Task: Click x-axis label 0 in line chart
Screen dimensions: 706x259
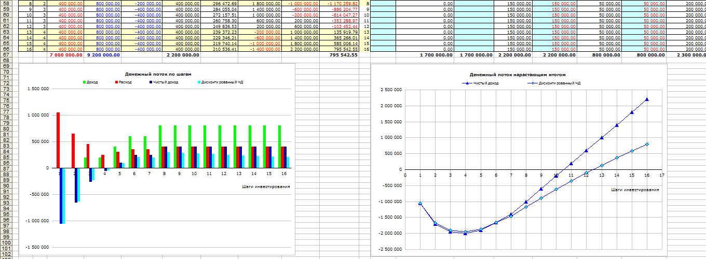Action: point(404,175)
